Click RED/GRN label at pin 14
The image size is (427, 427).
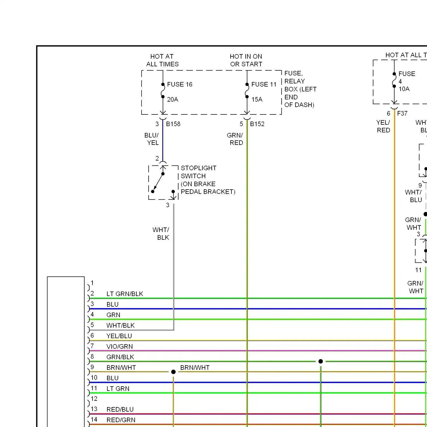(121, 420)
